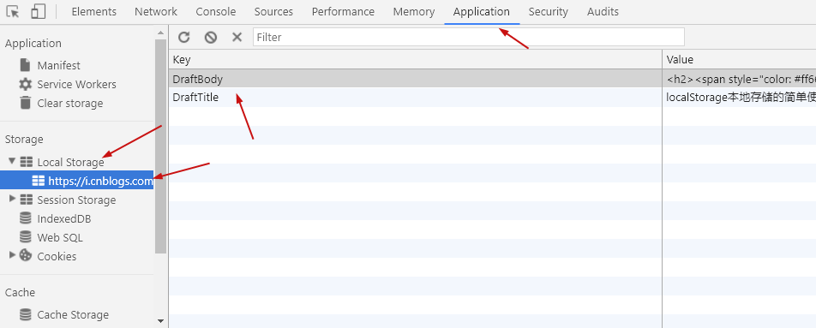816x328 pixels.
Task: Switch to the Network tab
Action: coord(156,11)
